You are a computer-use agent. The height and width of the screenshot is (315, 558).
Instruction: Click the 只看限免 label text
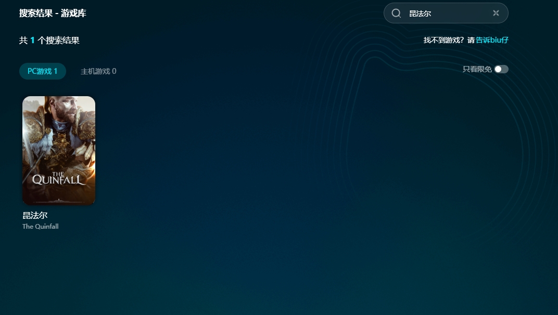coord(477,69)
